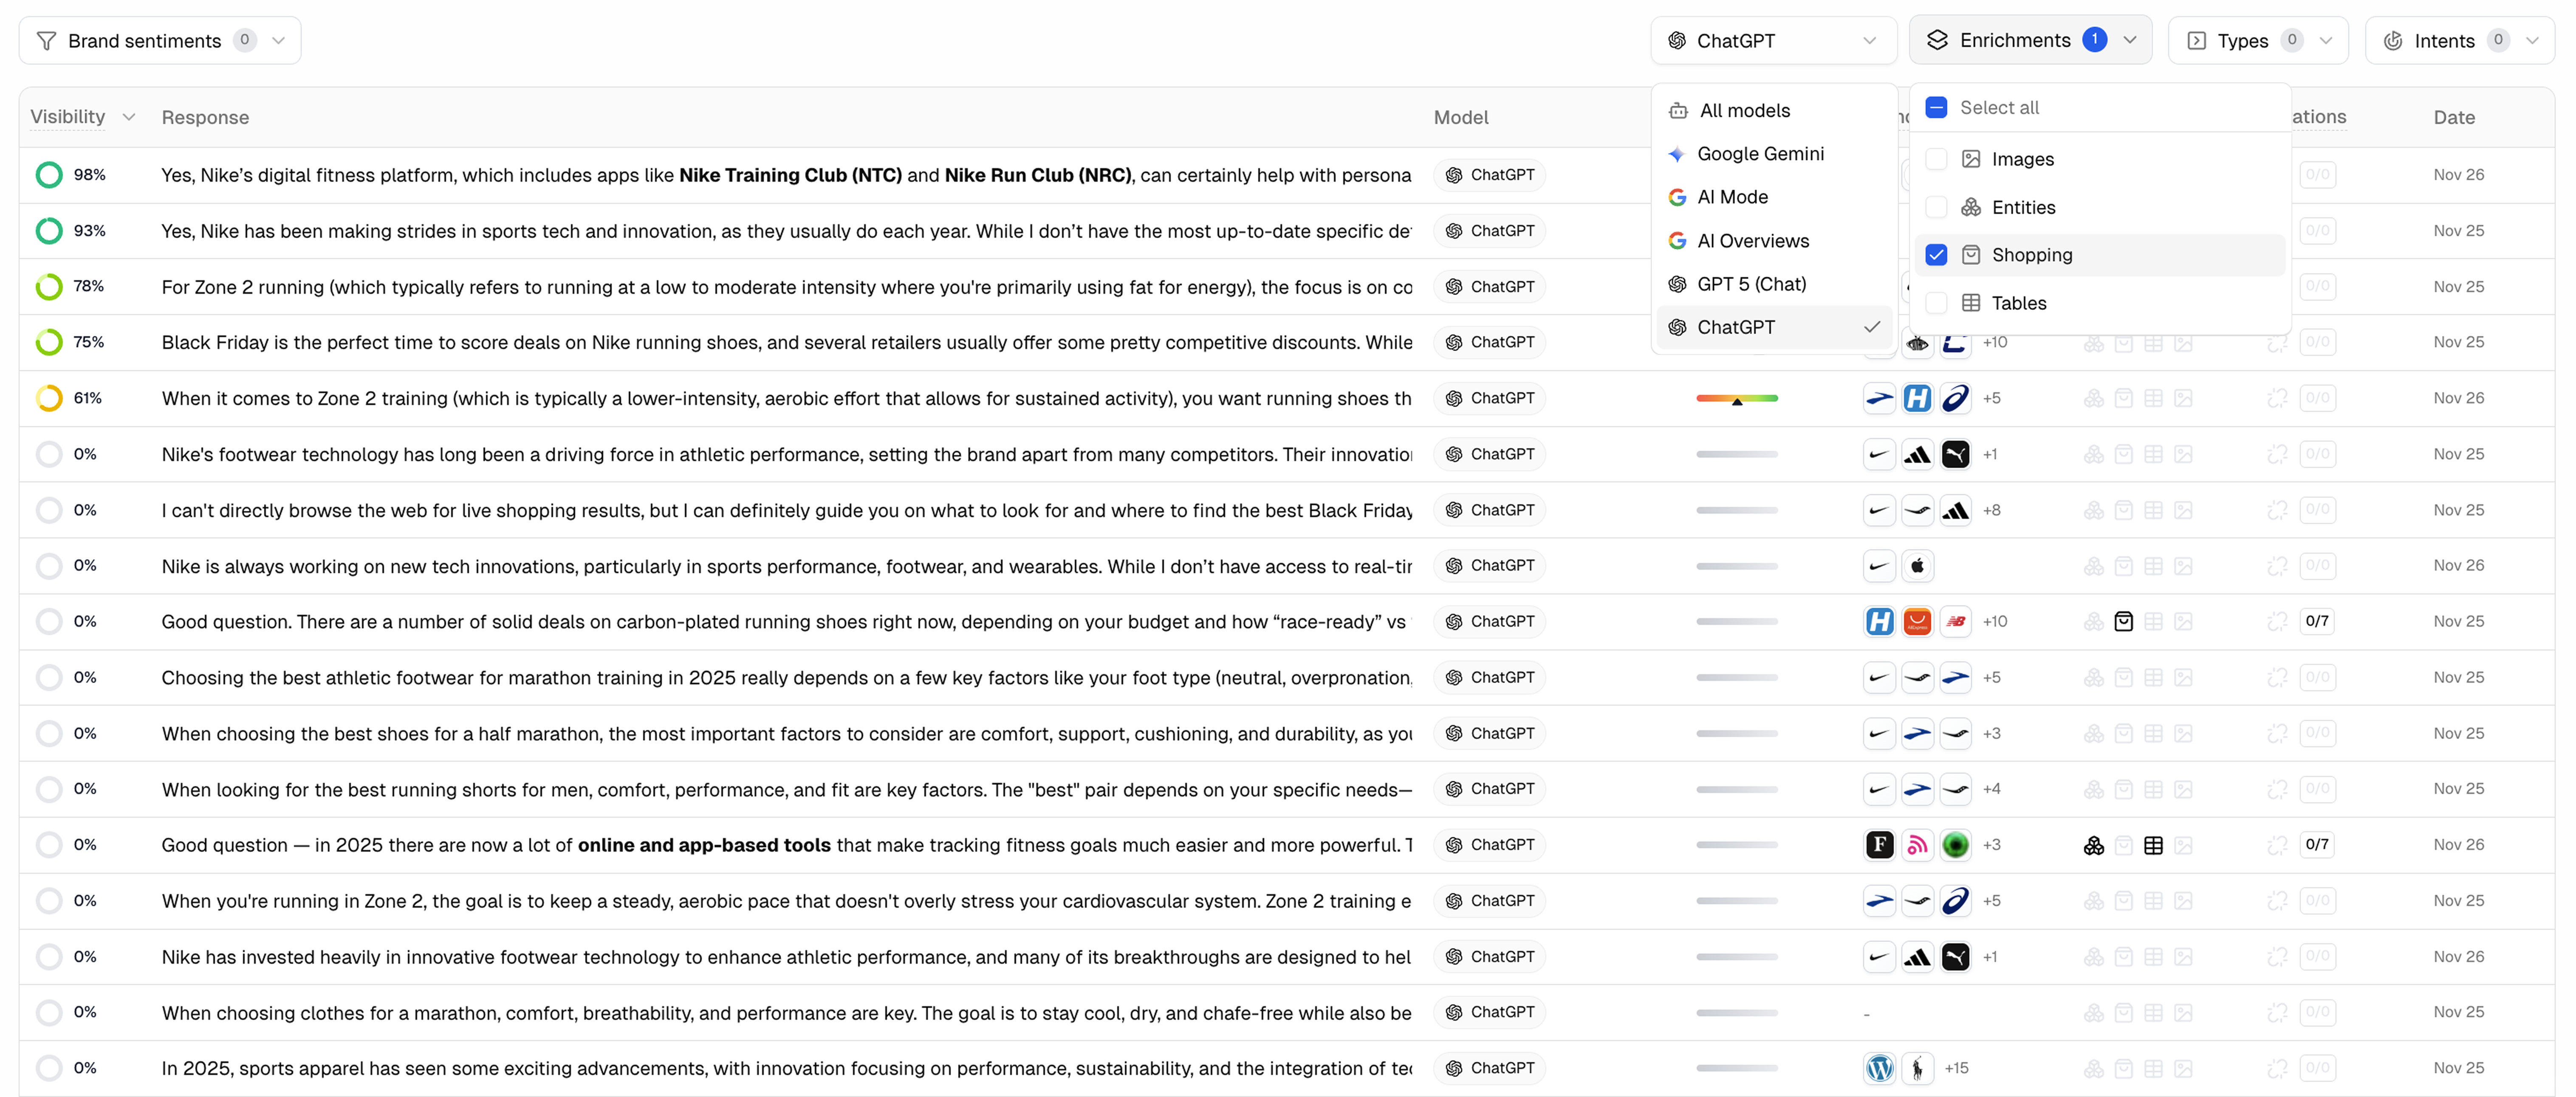Select Google Gemini from the model list
The image size is (2576, 1097).
pyautogui.click(x=1759, y=154)
